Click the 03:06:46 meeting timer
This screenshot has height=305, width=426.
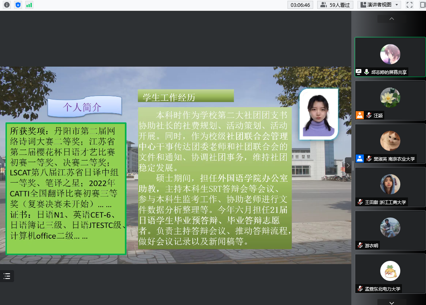300,5
